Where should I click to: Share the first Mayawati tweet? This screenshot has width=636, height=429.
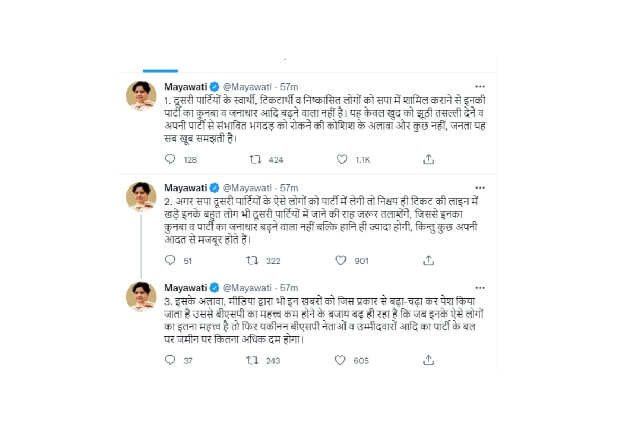pos(429,159)
